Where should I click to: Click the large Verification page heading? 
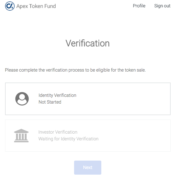pos(88,43)
